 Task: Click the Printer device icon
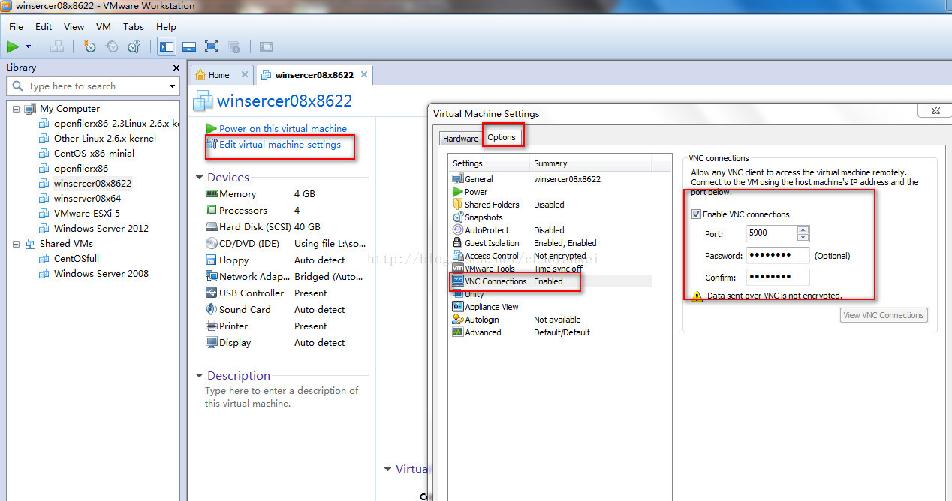click(x=211, y=325)
